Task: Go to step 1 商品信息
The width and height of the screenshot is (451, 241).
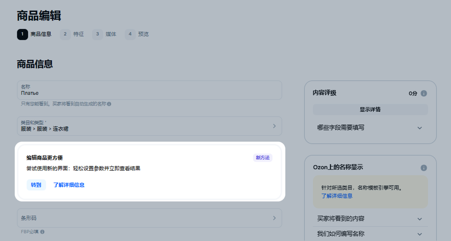Action: [35, 34]
